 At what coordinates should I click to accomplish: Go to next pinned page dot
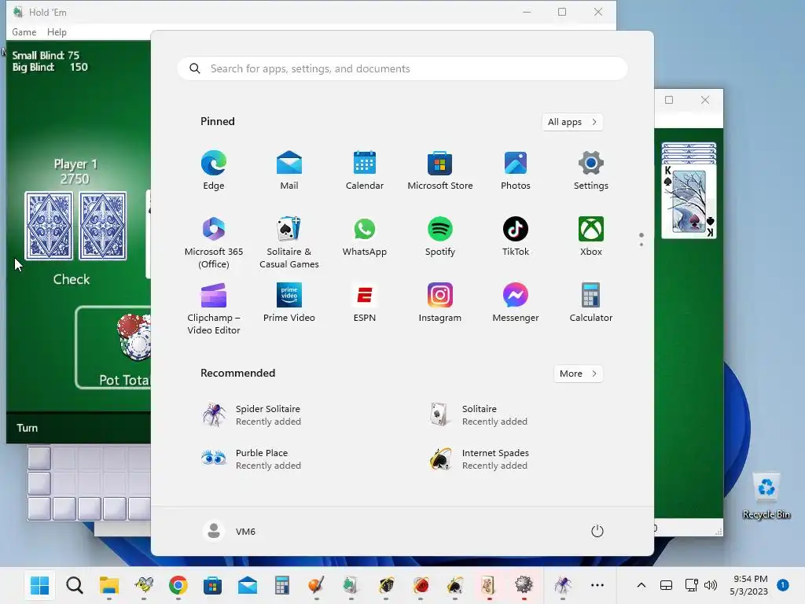tap(641, 245)
